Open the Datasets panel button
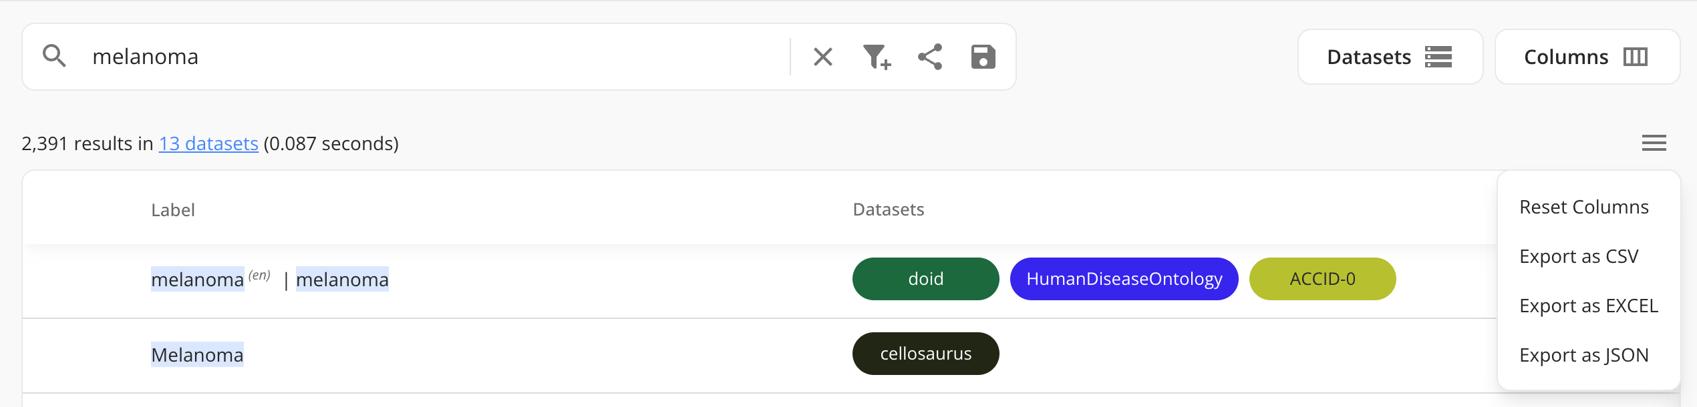This screenshot has width=1697, height=407. [x=1390, y=57]
